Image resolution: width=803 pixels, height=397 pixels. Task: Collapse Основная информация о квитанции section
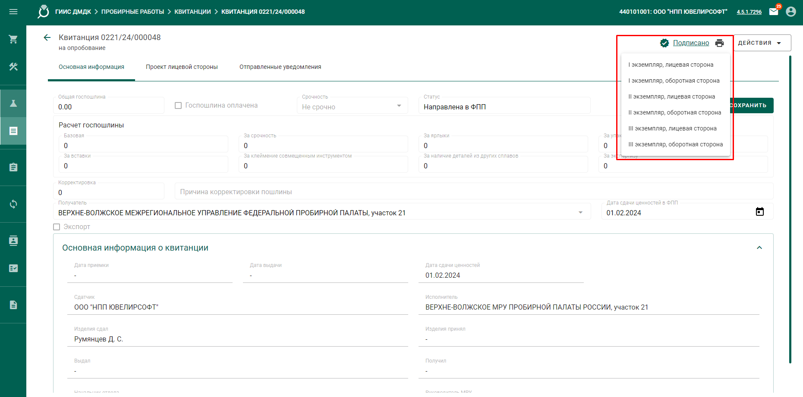click(x=759, y=248)
